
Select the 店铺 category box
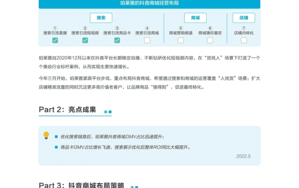pyautogui.click(x=244, y=18)
